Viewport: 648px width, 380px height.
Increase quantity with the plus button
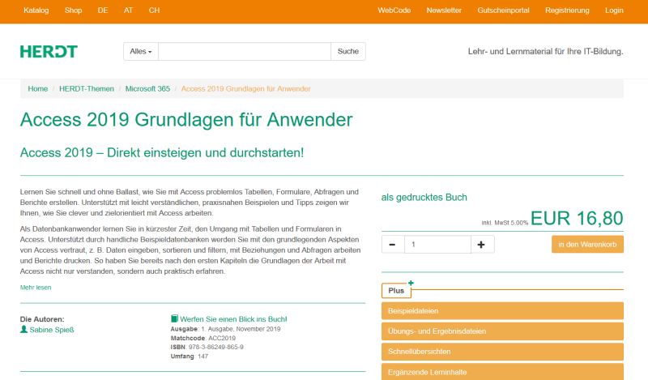pos(481,245)
